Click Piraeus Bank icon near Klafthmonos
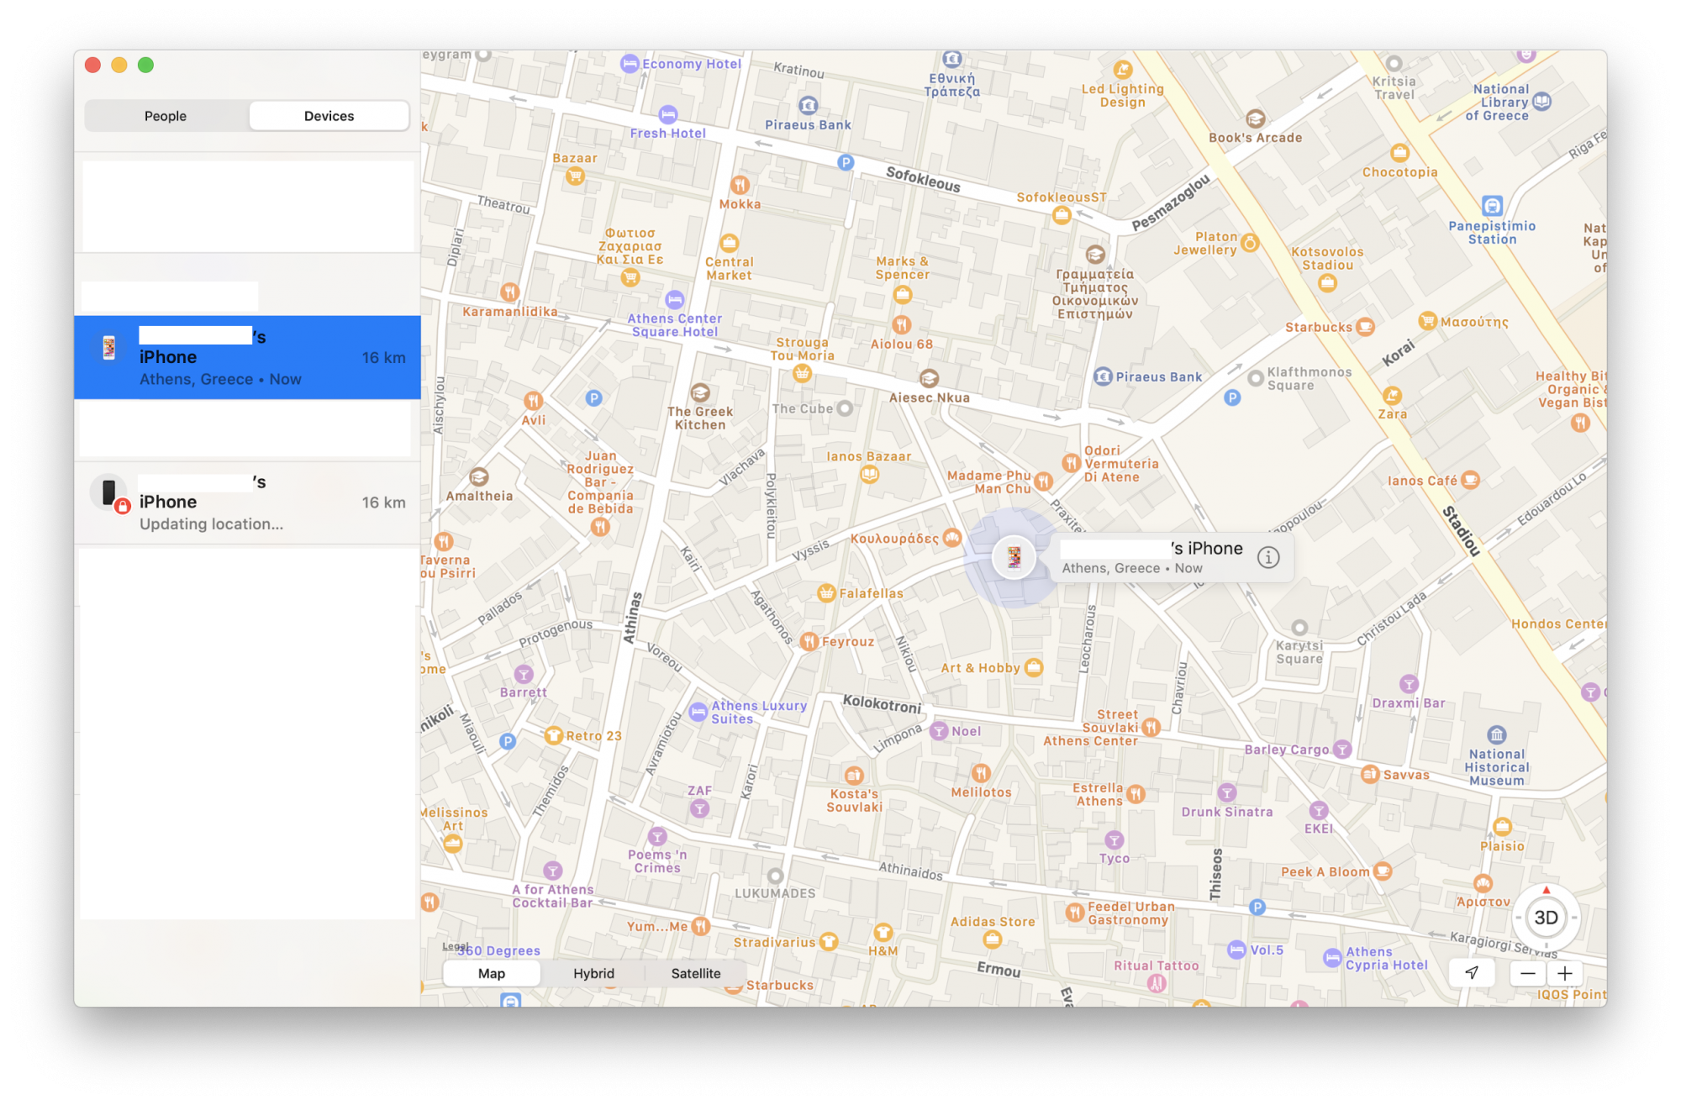Viewport: 1681px width, 1105px height. tap(1103, 376)
